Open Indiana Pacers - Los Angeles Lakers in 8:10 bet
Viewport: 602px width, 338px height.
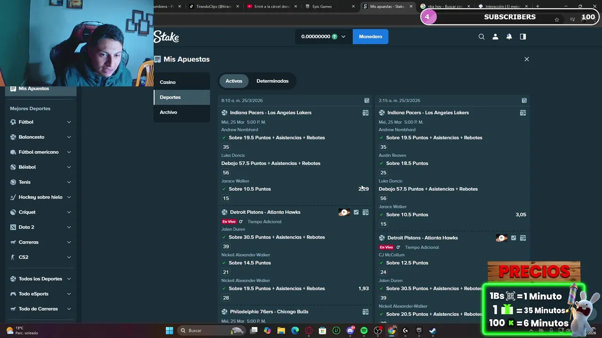coord(270,113)
